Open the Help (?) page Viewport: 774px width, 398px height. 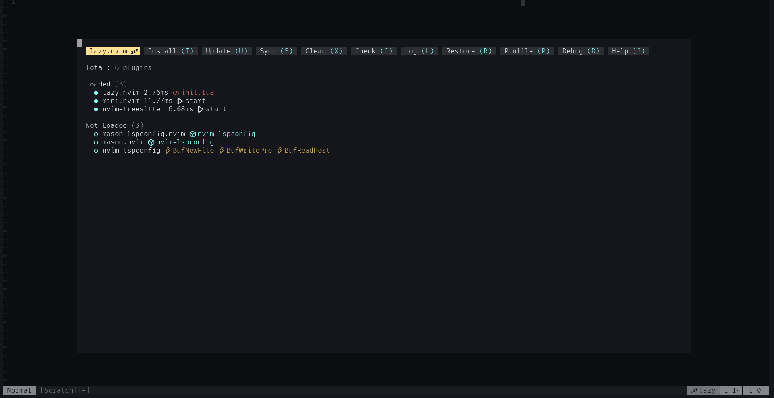[x=628, y=51]
